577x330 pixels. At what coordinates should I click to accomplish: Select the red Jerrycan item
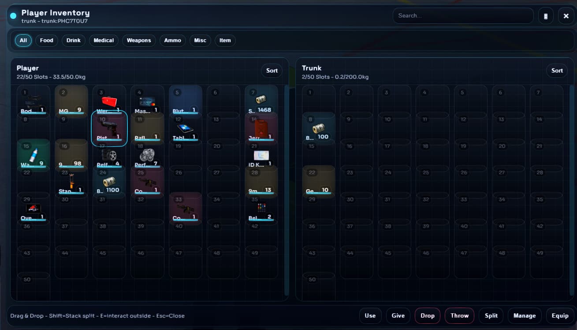pos(261,128)
